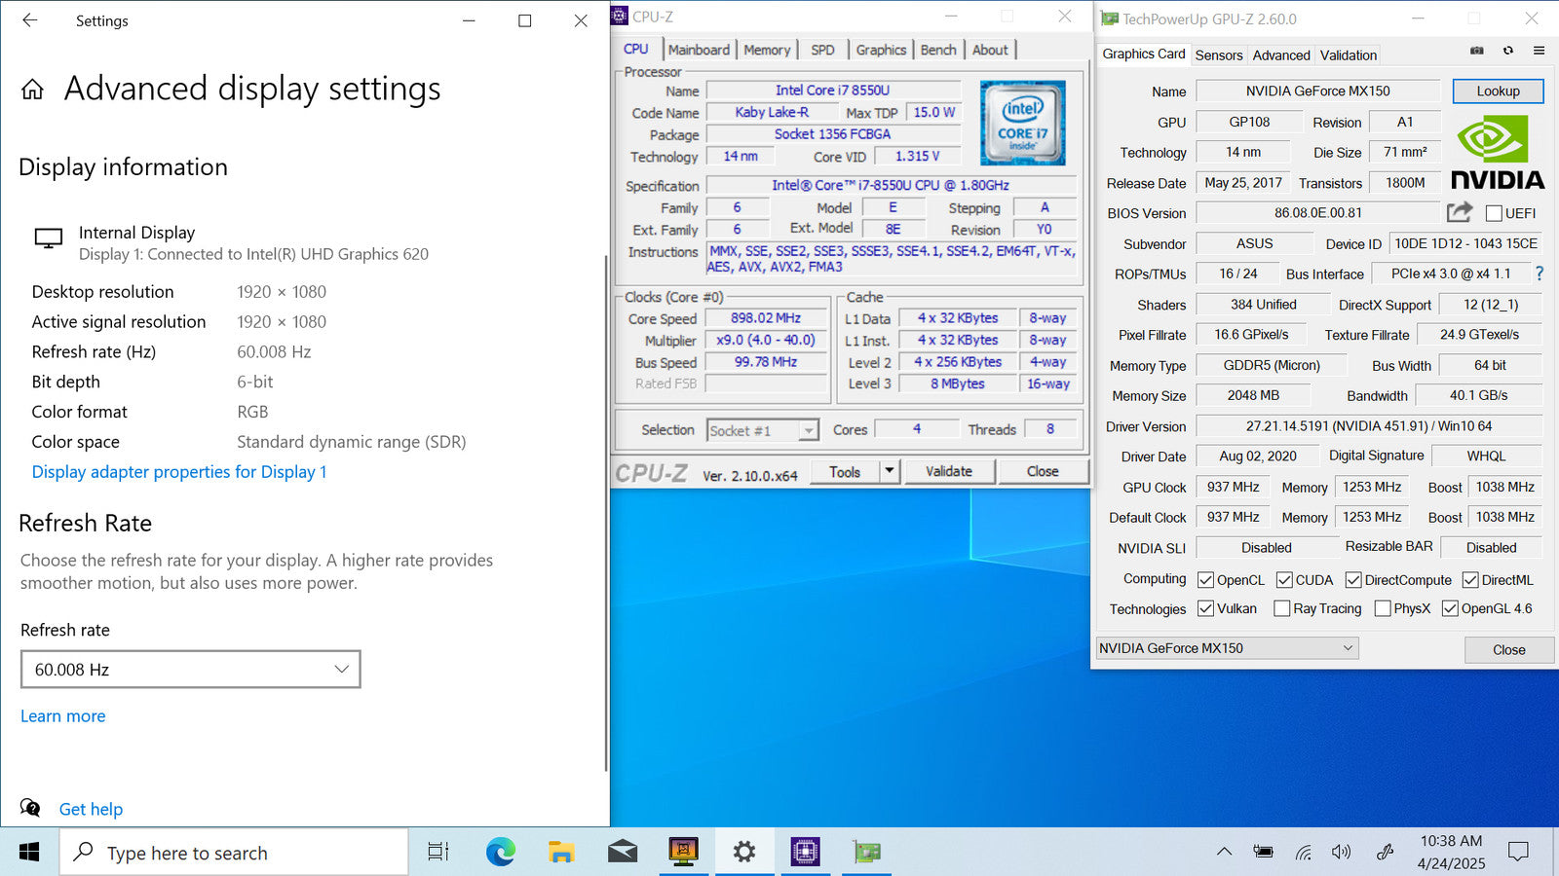Image resolution: width=1559 pixels, height=876 pixels.
Task: Click the GPU-Z screenshot camera icon
Action: pos(1477,51)
